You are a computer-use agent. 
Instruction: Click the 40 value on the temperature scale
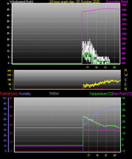point(124,98)
